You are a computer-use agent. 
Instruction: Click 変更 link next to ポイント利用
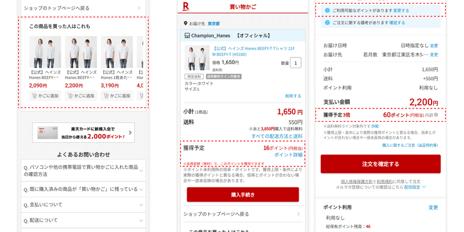(x=433, y=208)
